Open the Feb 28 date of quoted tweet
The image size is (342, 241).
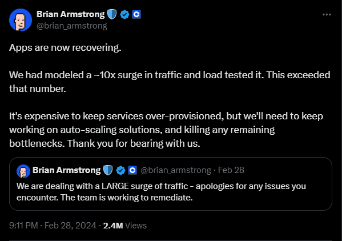pos(231,170)
